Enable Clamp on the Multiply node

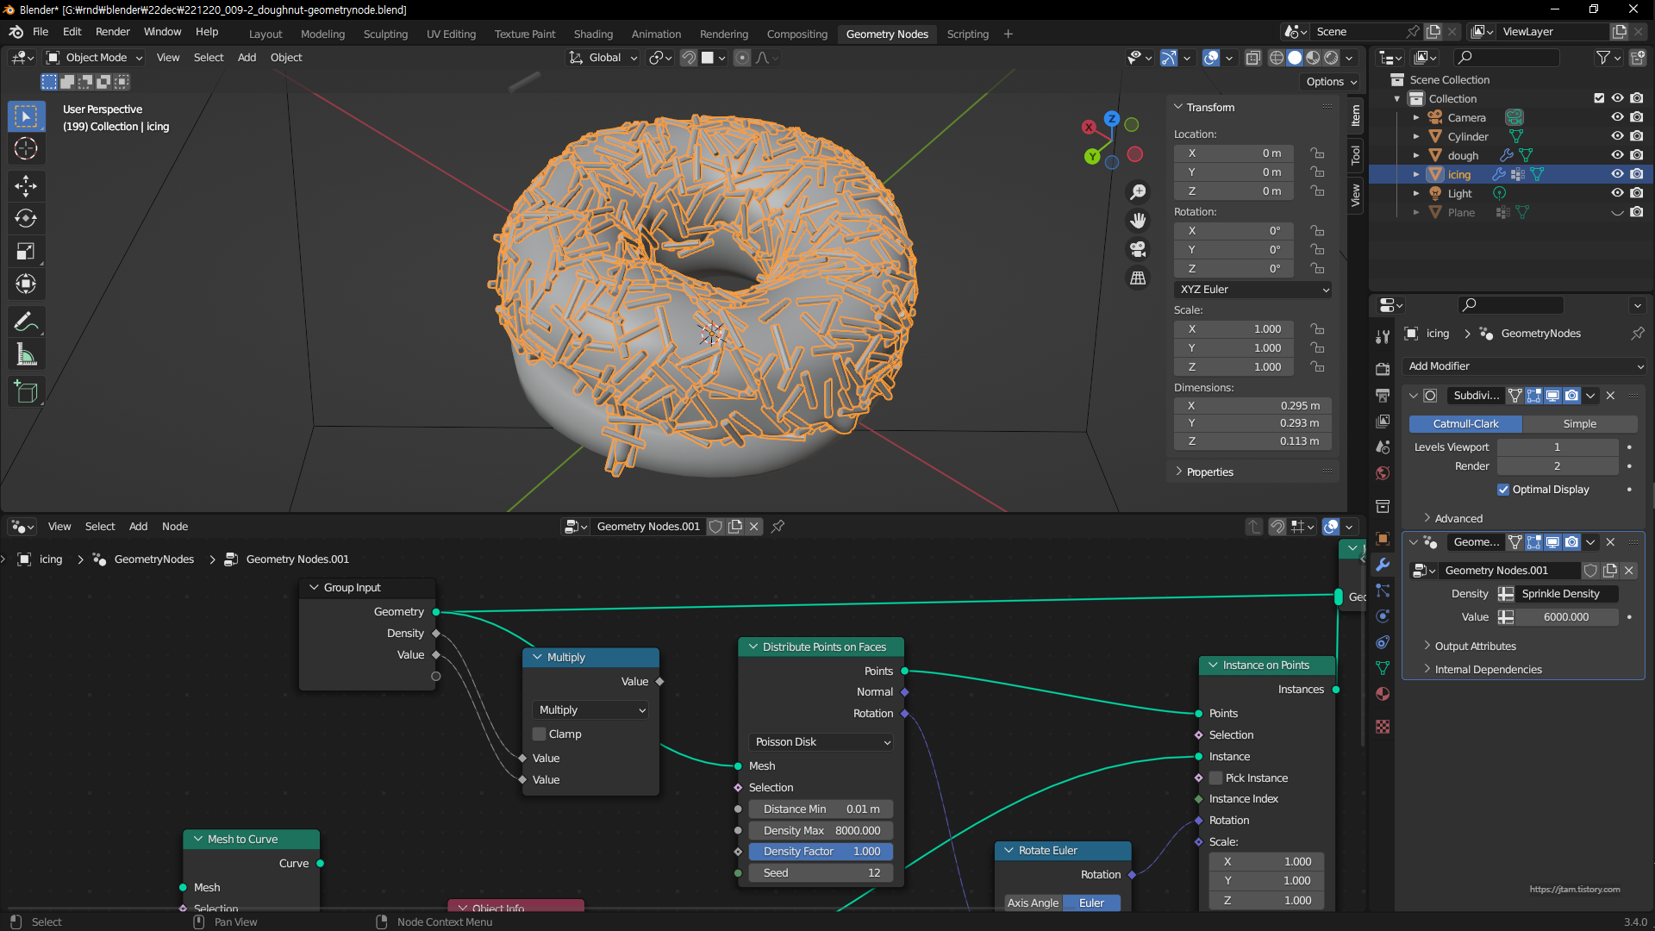click(540, 734)
